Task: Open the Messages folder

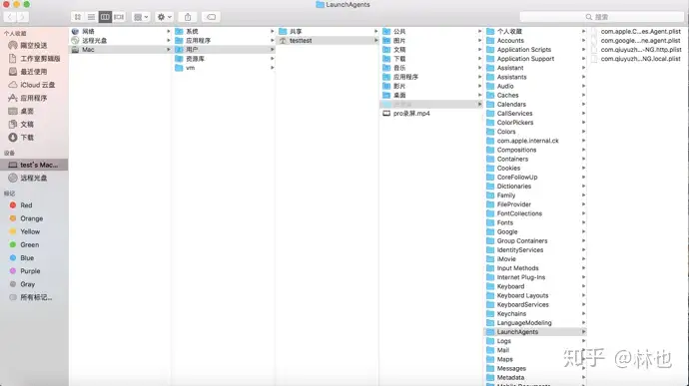Action: point(535,368)
